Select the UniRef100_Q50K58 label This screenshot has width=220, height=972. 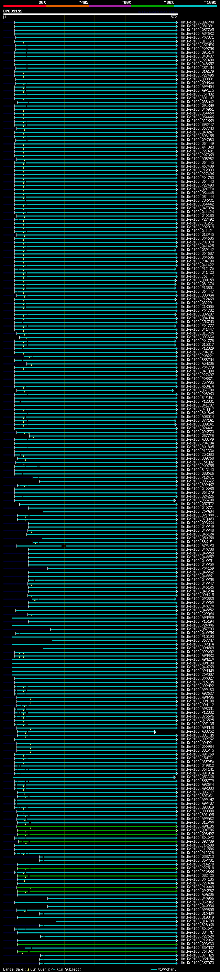197,538
